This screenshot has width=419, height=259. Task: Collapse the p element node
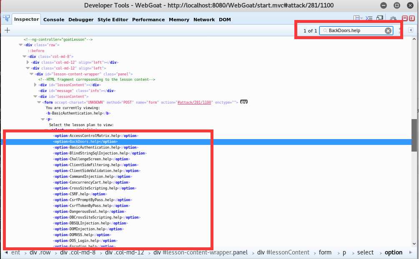(x=43, y=120)
